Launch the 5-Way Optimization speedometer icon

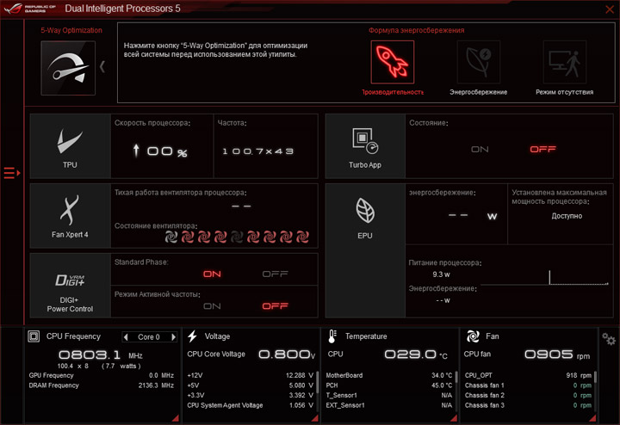click(x=68, y=68)
